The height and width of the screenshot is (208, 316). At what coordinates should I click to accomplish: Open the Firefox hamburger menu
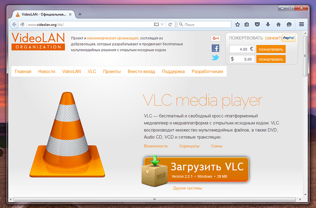(302, 25)
